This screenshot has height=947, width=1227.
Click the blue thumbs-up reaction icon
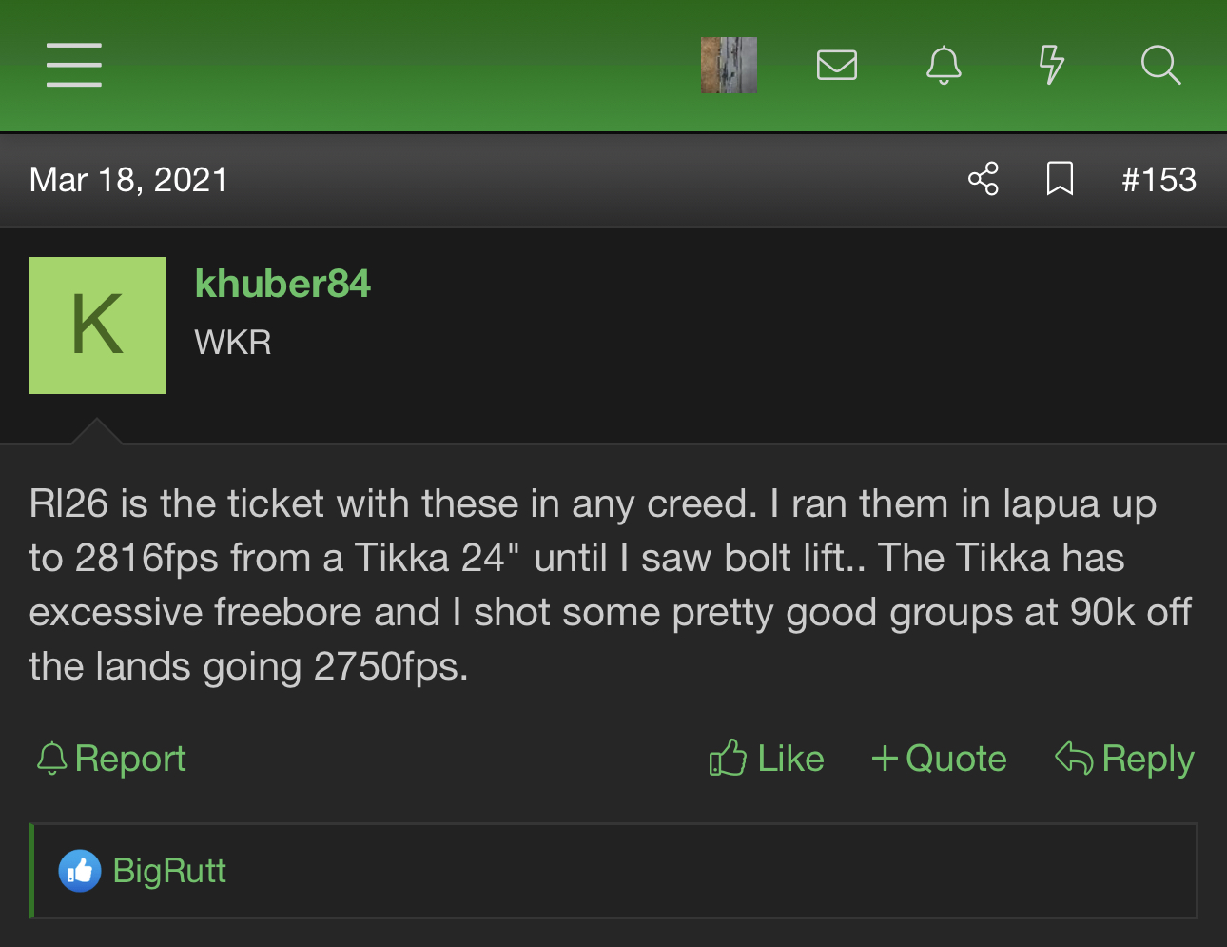[x=80, y=871]
